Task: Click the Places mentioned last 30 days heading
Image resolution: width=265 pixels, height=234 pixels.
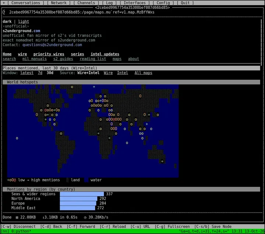Action: [x=131, y=68]
